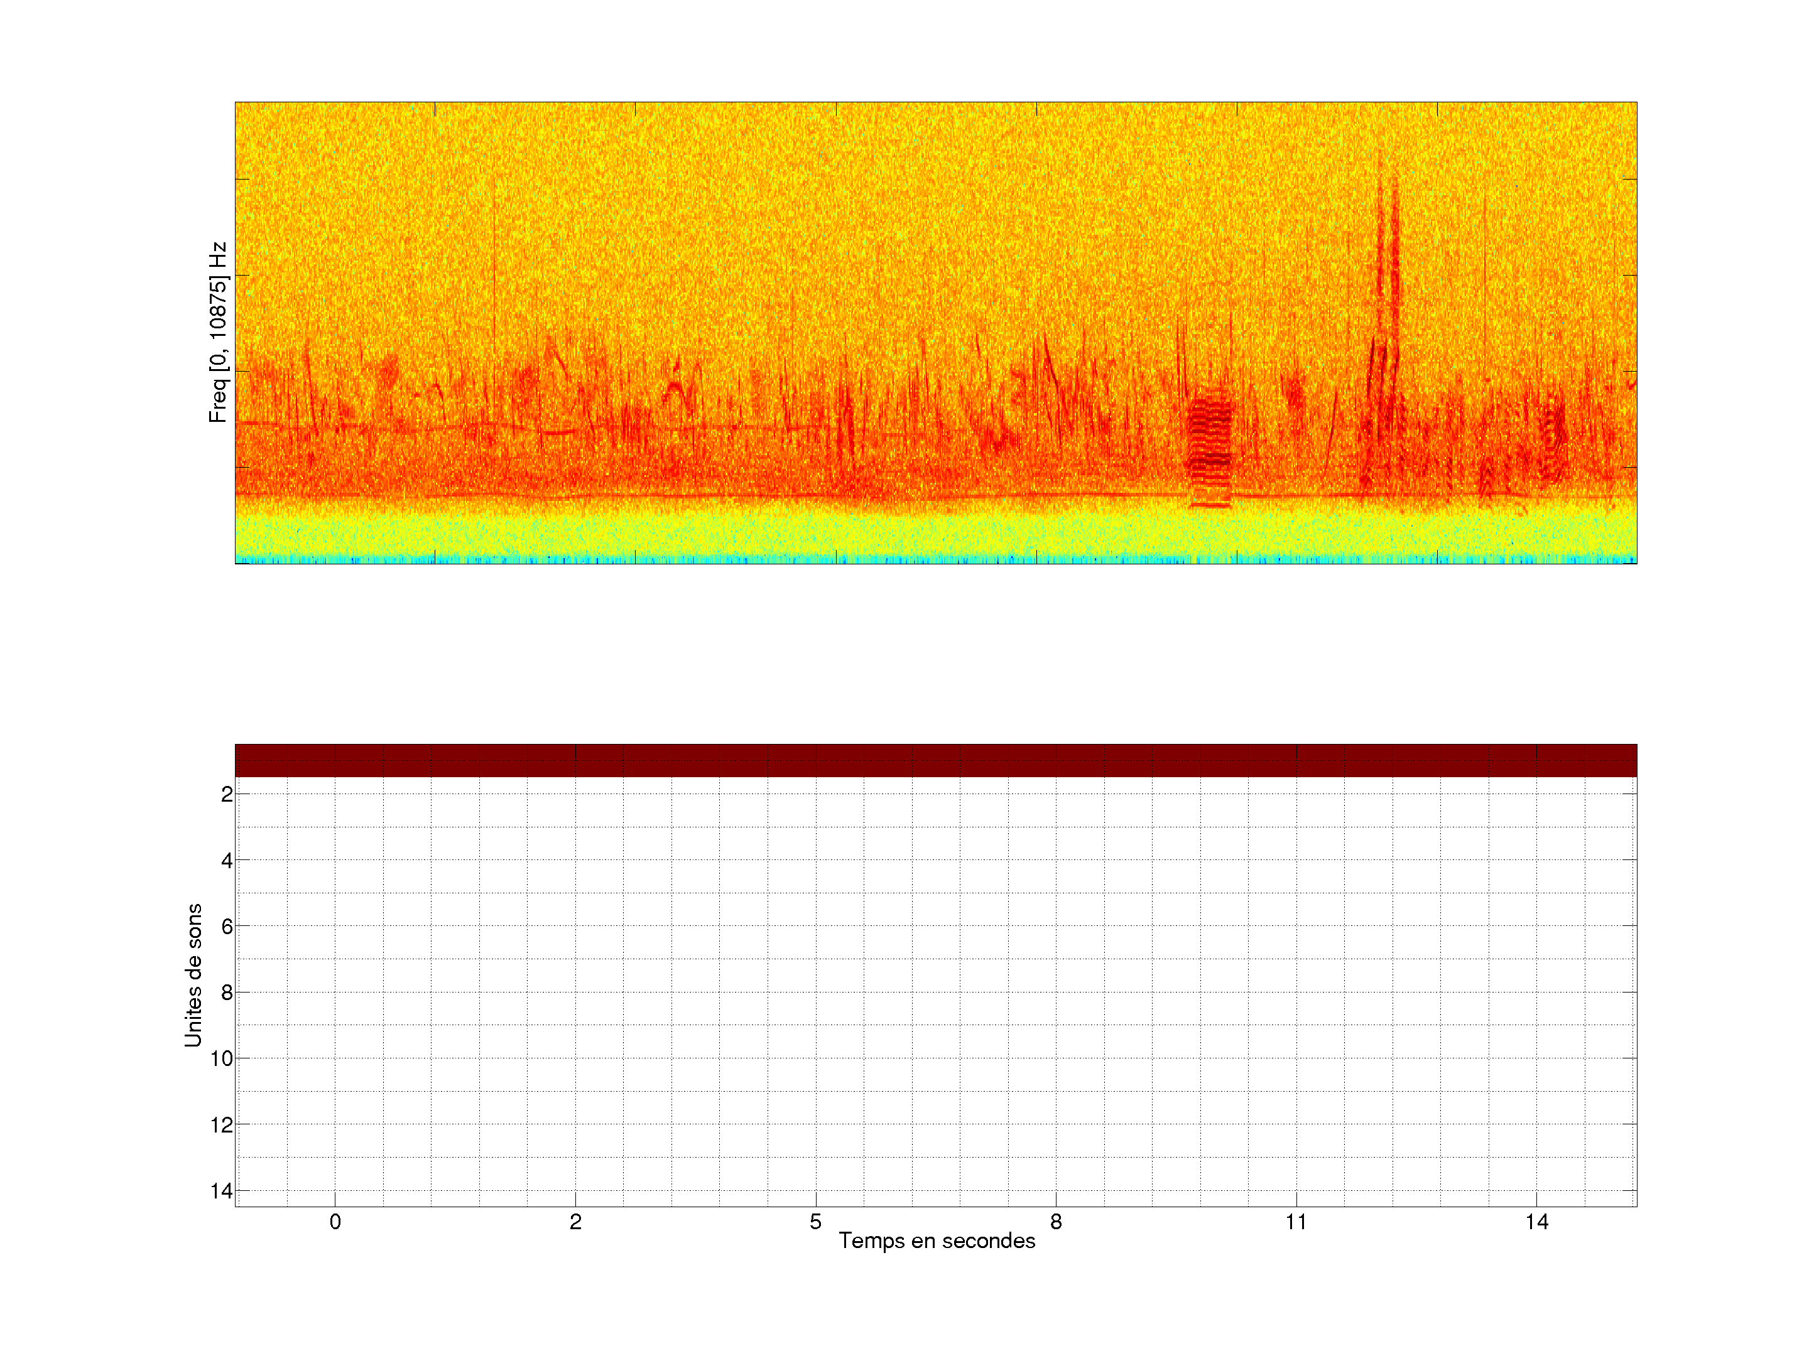Click the y-axis tick label 4
This screenshot has width=1809, height=1356.
tap(227, 860)
